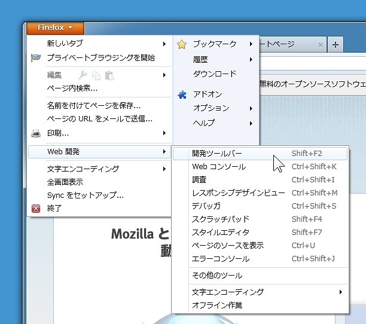Click the printer icon

pos(36,133)
